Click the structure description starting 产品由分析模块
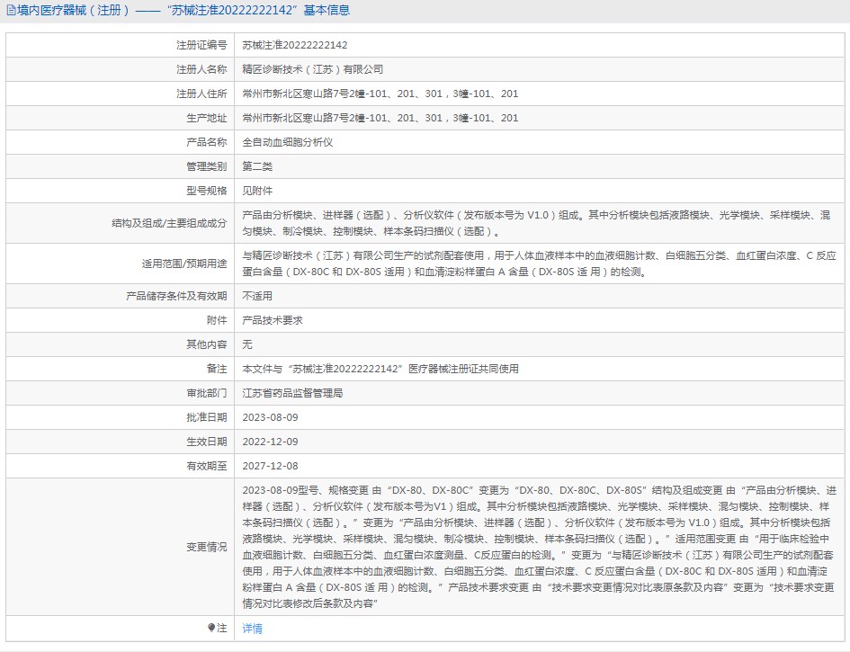 tap(536, 223)
